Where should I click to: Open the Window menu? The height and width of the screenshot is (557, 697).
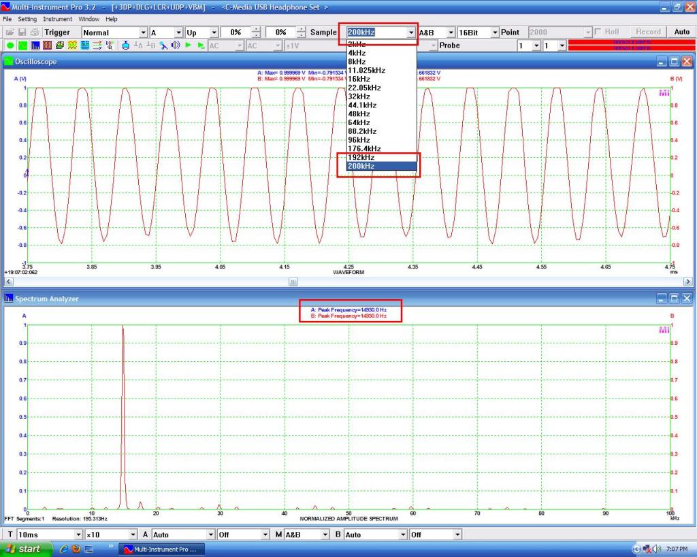point(89,19)
